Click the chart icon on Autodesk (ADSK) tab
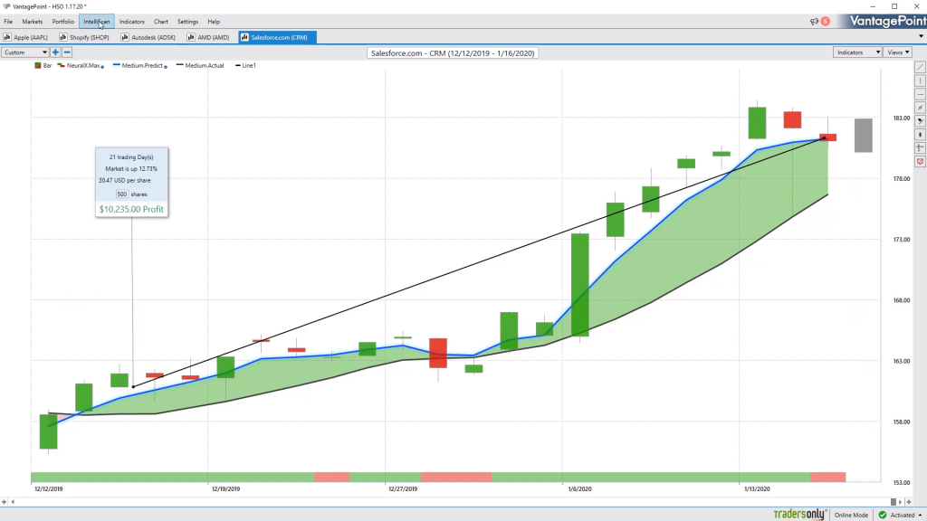Viewport: 927px width, 521px height. click(x=125, y=37)
